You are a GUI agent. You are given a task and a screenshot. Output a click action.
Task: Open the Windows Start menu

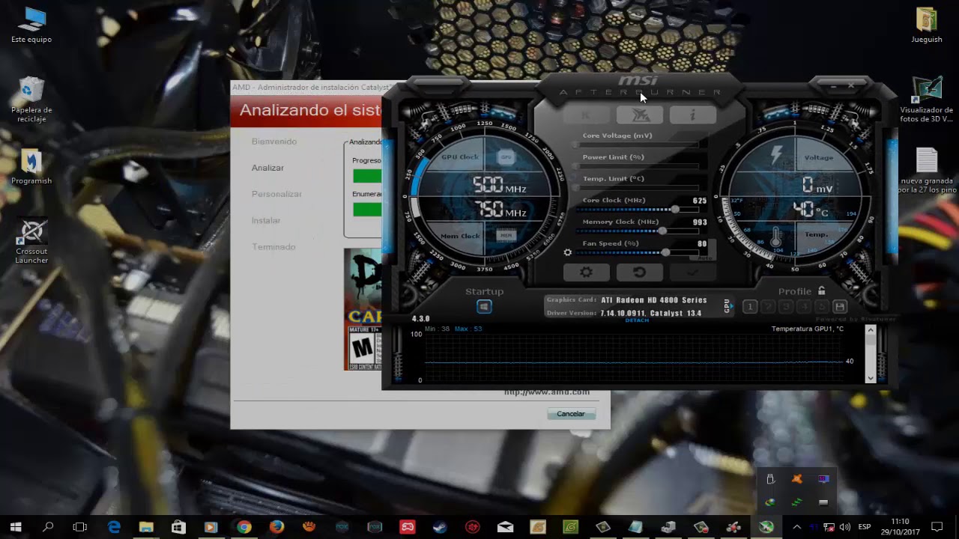pos(16,527)
